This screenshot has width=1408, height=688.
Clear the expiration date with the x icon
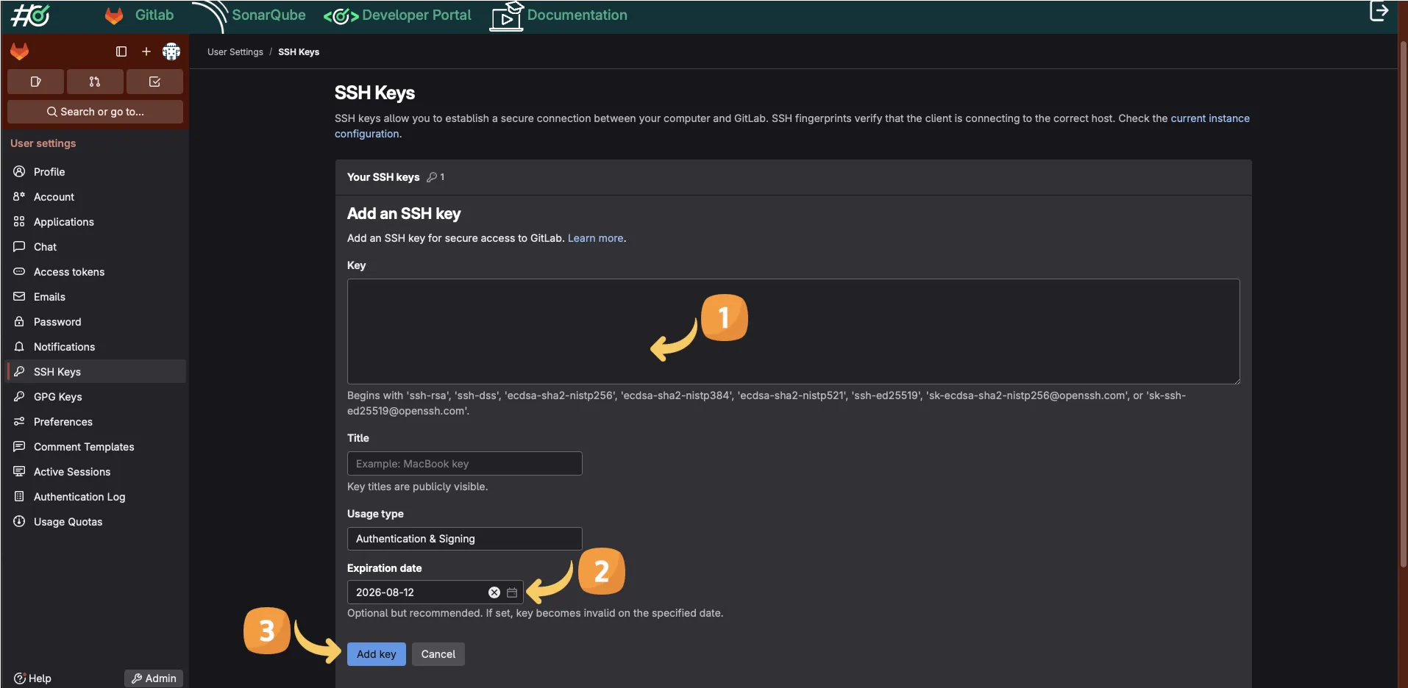point(493,592)
